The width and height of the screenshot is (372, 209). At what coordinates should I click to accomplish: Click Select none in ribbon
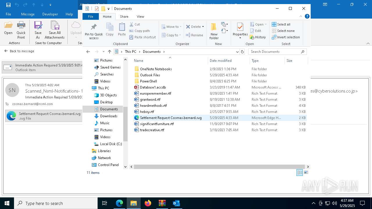(283, 31)
